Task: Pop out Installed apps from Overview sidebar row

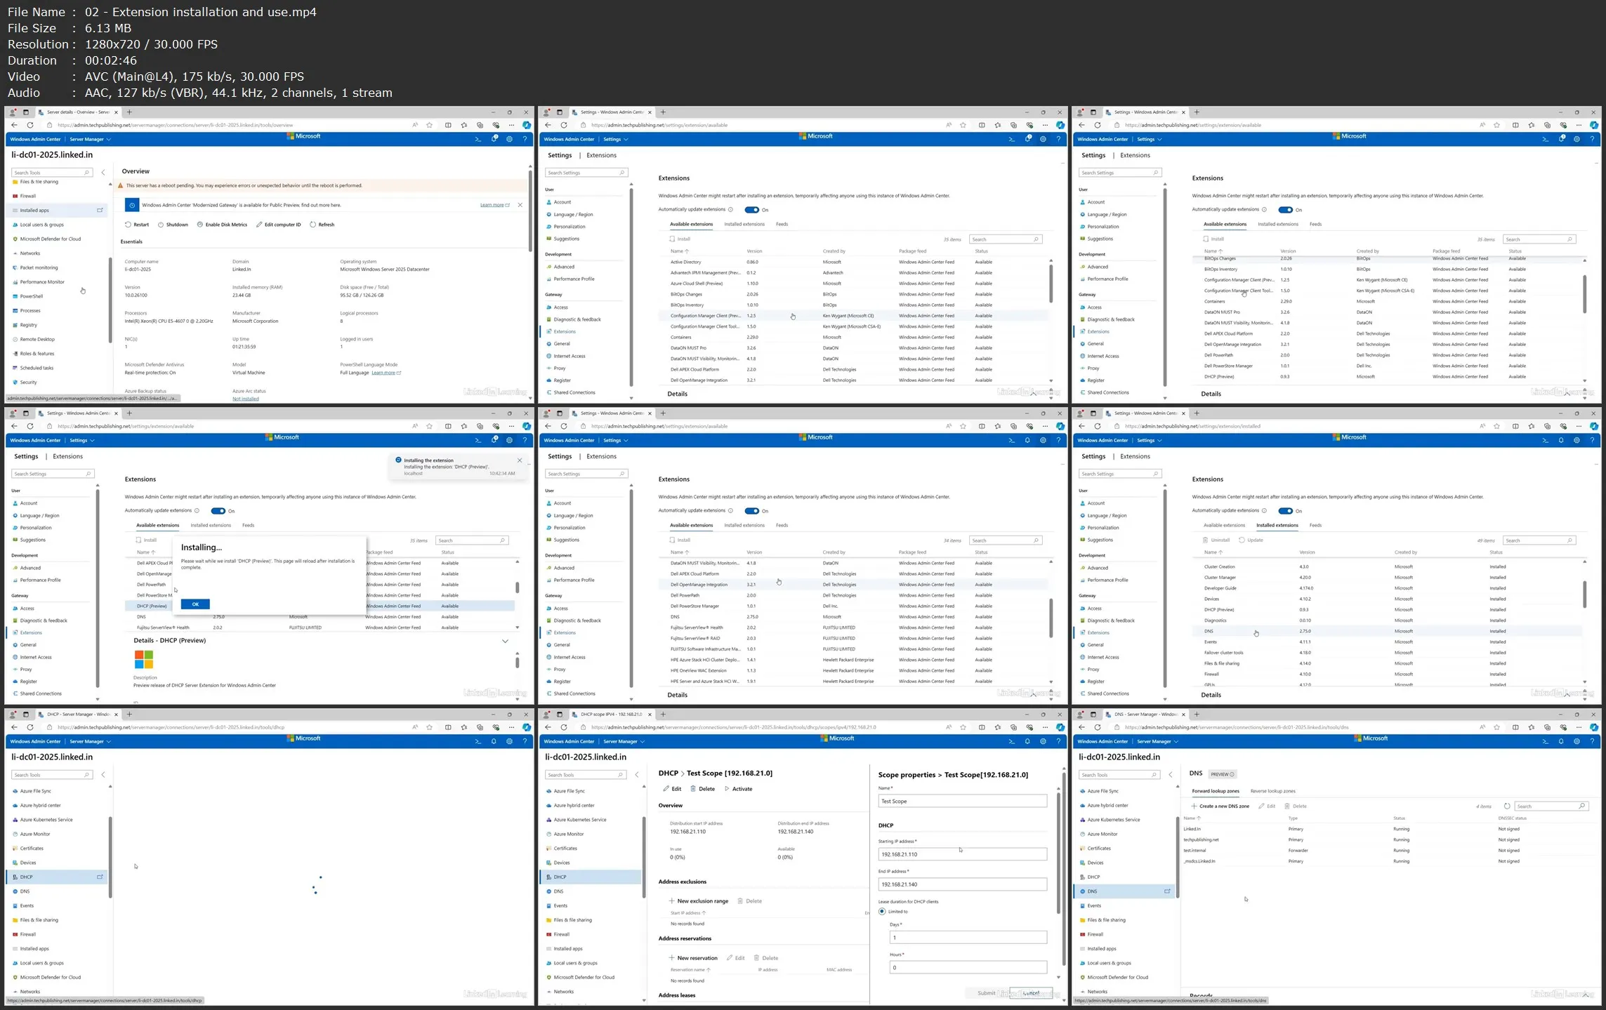Action: pyautogui.click(x=100, y=210)
